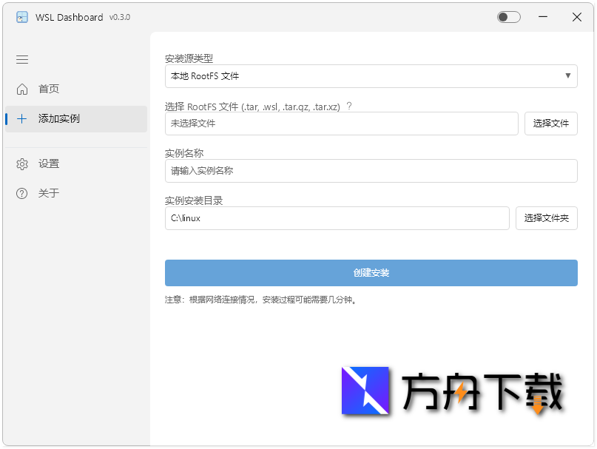Click the WSL Dashboard logo in the title bar
The height and width of the screenshot is (449, 597).
point(21,16)
